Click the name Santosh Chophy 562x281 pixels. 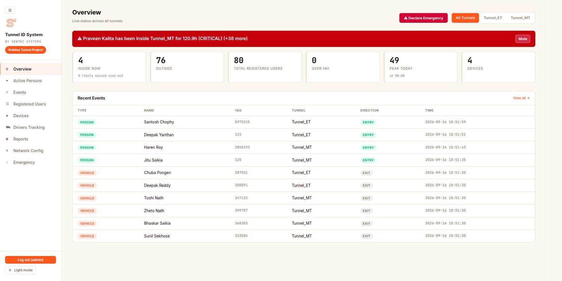(x=159, y=122)
